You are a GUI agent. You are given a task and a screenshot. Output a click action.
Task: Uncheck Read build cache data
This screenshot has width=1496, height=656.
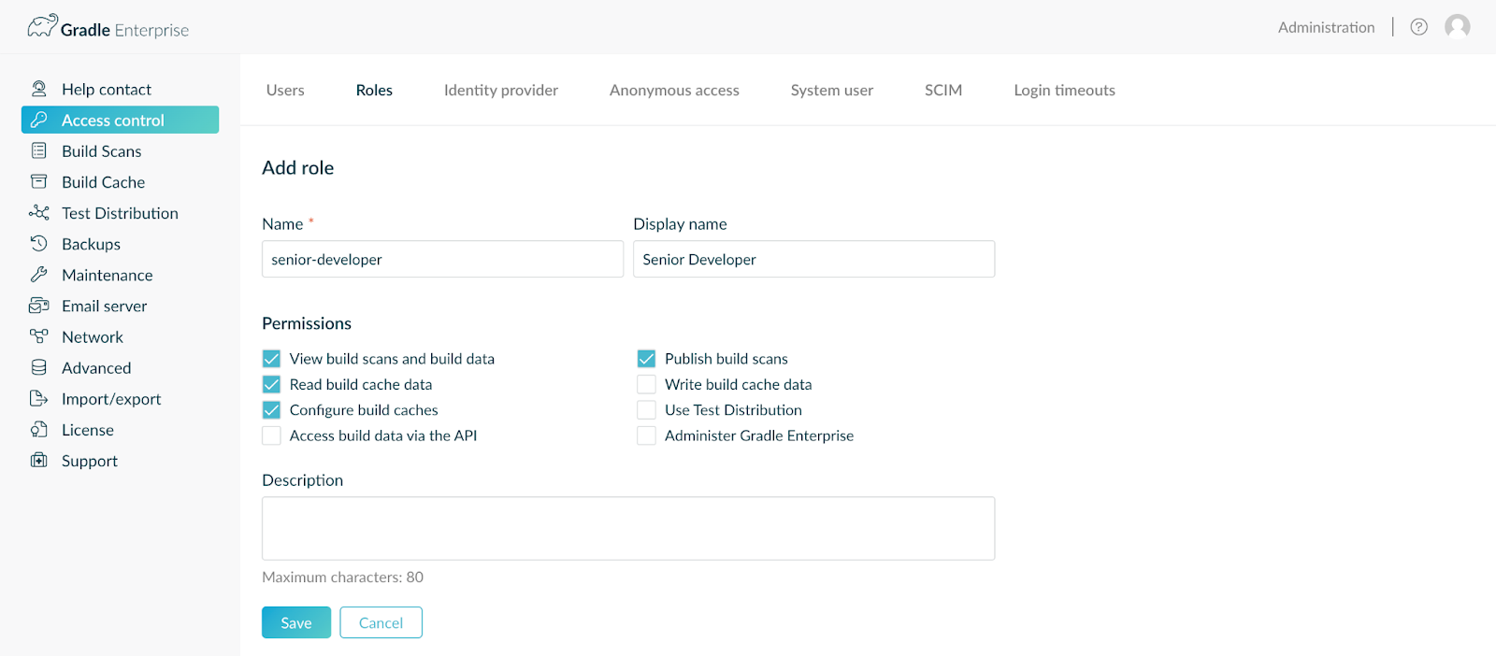point(271,384)
